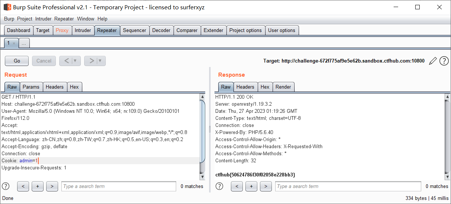
Task: Show response Render view
Action: click(283, 87)
